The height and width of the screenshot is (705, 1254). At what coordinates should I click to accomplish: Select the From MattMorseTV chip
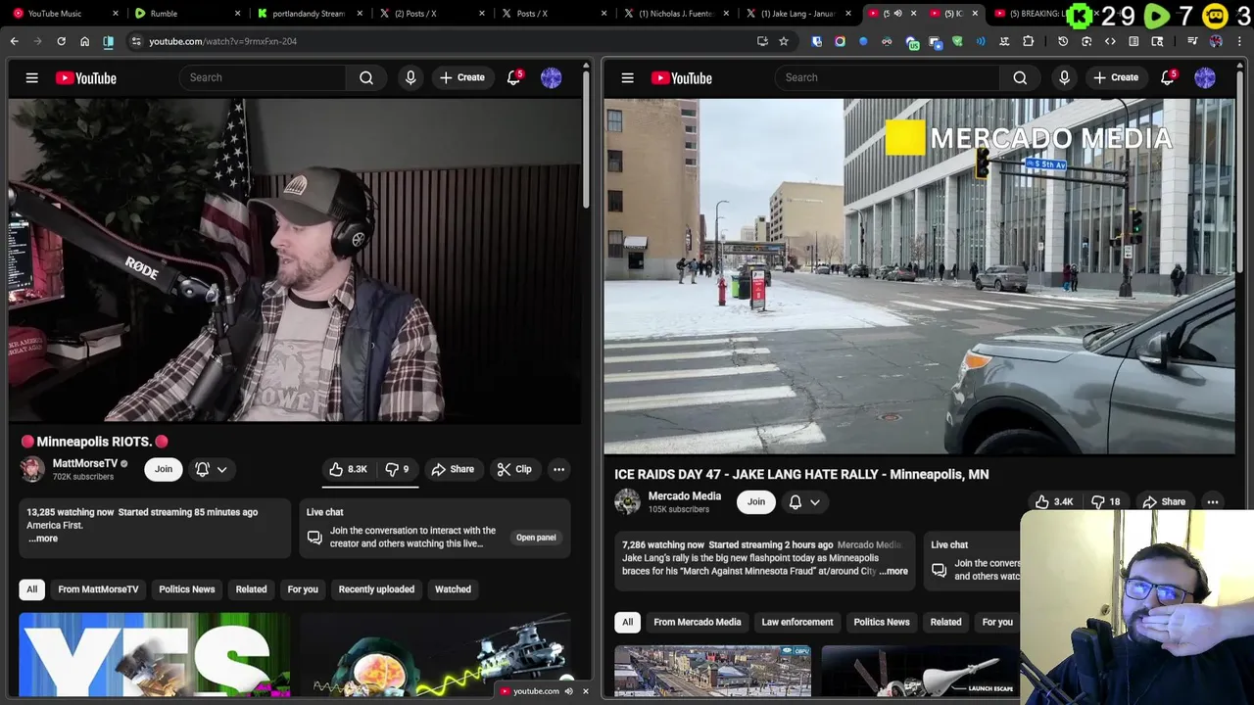click(98, 589)
